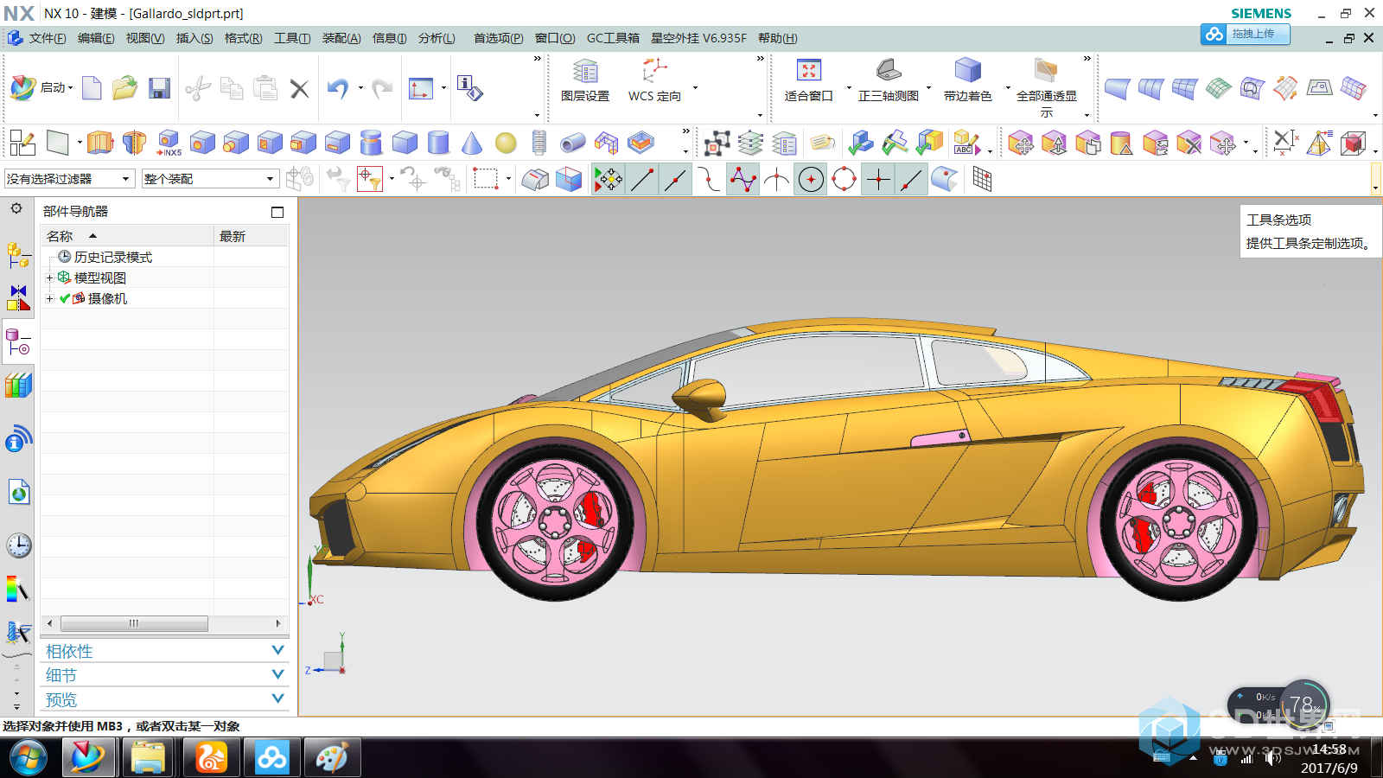This screenshot has width=1383, height=778.
Task: Click the horizontal scrollbar in navigator
Action: (x=134, y=623)
